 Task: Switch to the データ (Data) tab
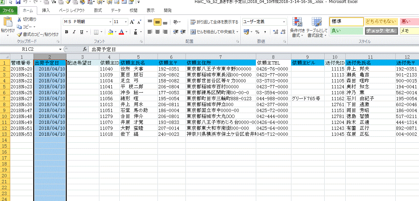pyautogui.click(x=116, y=11)
